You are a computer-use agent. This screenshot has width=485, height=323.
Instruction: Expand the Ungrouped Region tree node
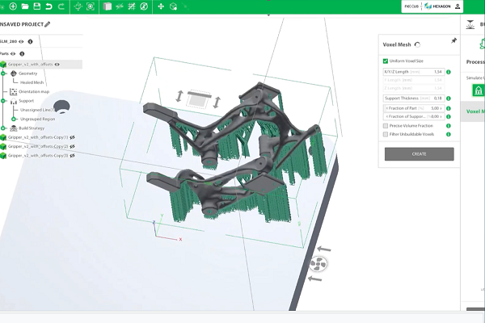[14, 119]
